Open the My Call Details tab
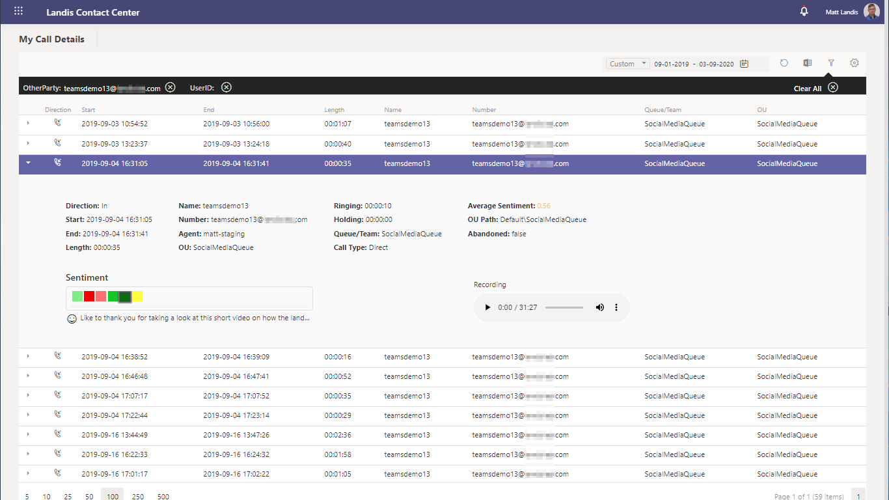The height and width of the screenshot is (500, 889). click(52, 39)
